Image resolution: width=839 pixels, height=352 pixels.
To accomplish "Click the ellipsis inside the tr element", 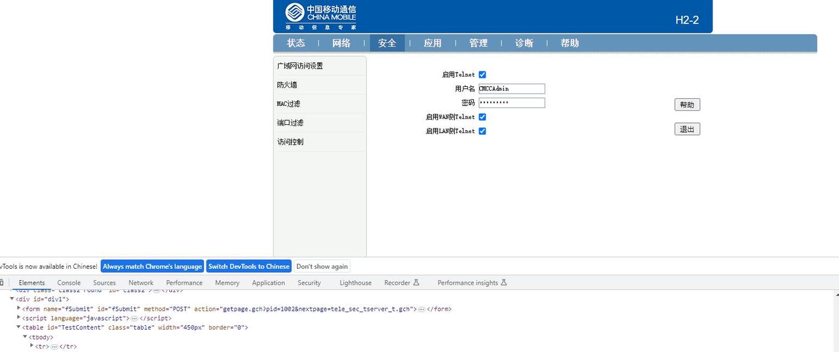I will point(54,346).
